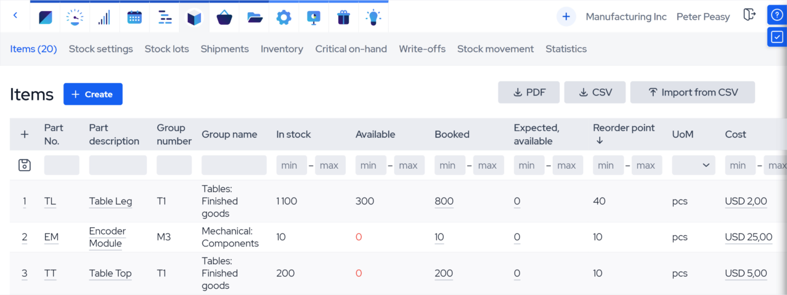787x295 pixels.
Task: Open the EM part number link
Action: tap(51, 237)
